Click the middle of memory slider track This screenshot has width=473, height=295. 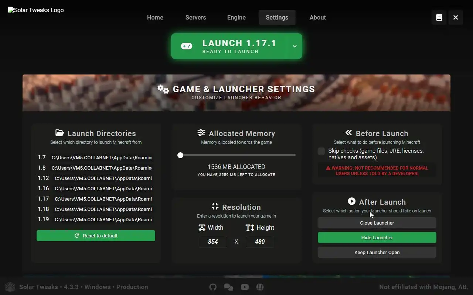point(236,155)
